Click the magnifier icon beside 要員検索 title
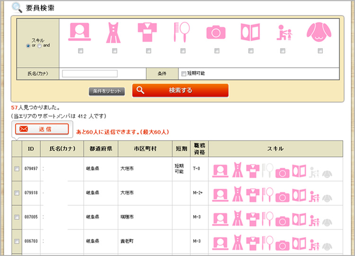355x256 pixels. coord(17,8)
